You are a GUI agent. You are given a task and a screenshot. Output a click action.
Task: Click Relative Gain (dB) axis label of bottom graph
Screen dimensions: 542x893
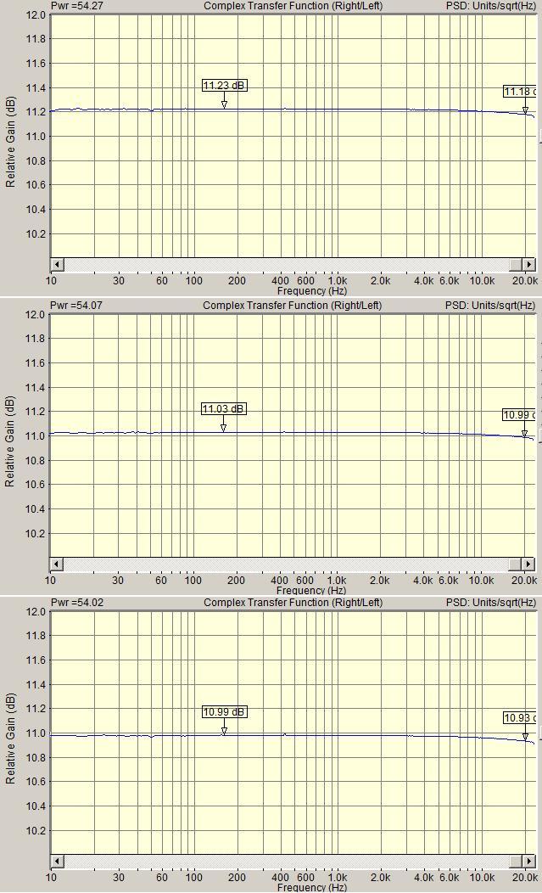(x=10, y=739)
